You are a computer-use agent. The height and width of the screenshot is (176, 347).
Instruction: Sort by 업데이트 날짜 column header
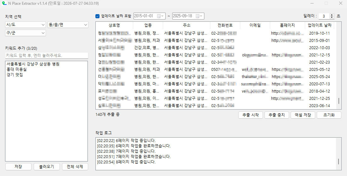point(319,25)
